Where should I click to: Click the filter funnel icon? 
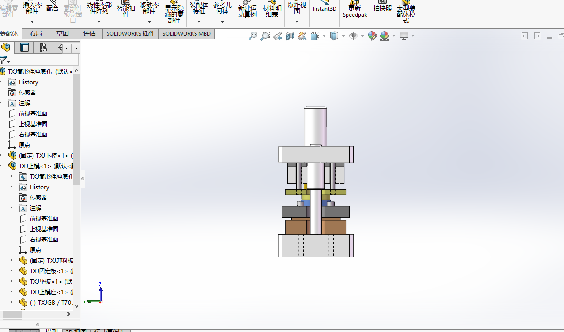click(x=3, y=60)
